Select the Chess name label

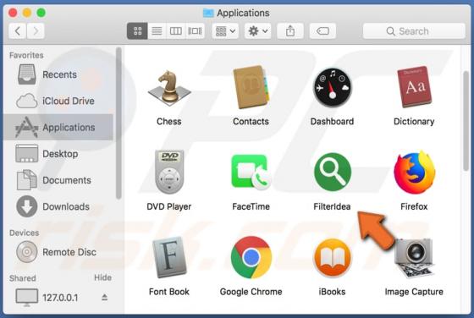pos(169,122)
